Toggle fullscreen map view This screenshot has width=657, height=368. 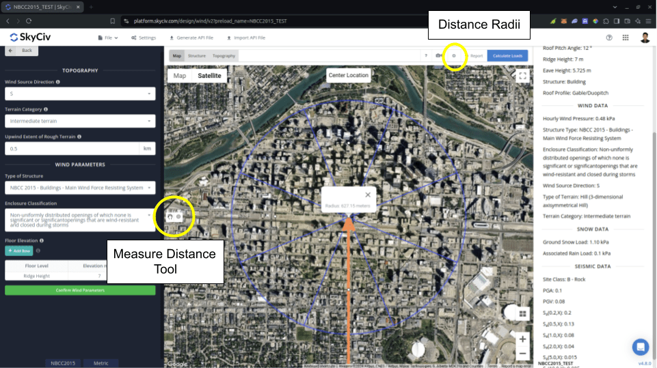coord(522,76)
